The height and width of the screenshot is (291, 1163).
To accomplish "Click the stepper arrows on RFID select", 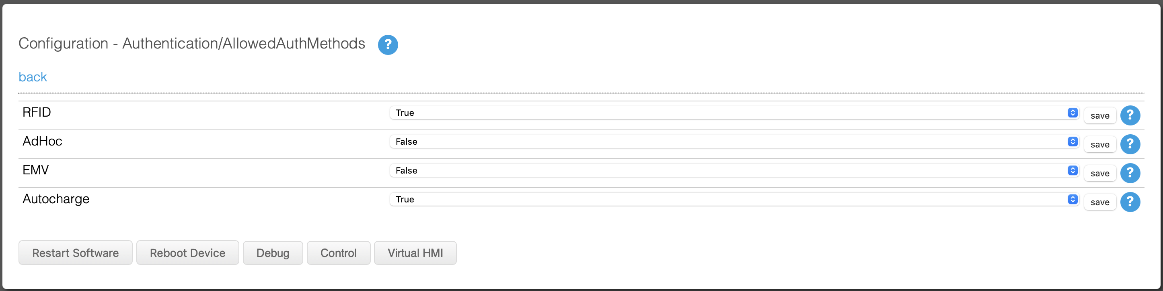I will [1073, 113].
